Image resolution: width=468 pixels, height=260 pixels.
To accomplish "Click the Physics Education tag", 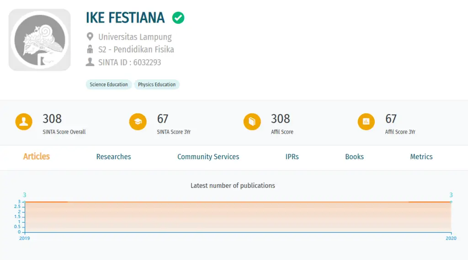I will pyautogui.click(x=157, y=84).
